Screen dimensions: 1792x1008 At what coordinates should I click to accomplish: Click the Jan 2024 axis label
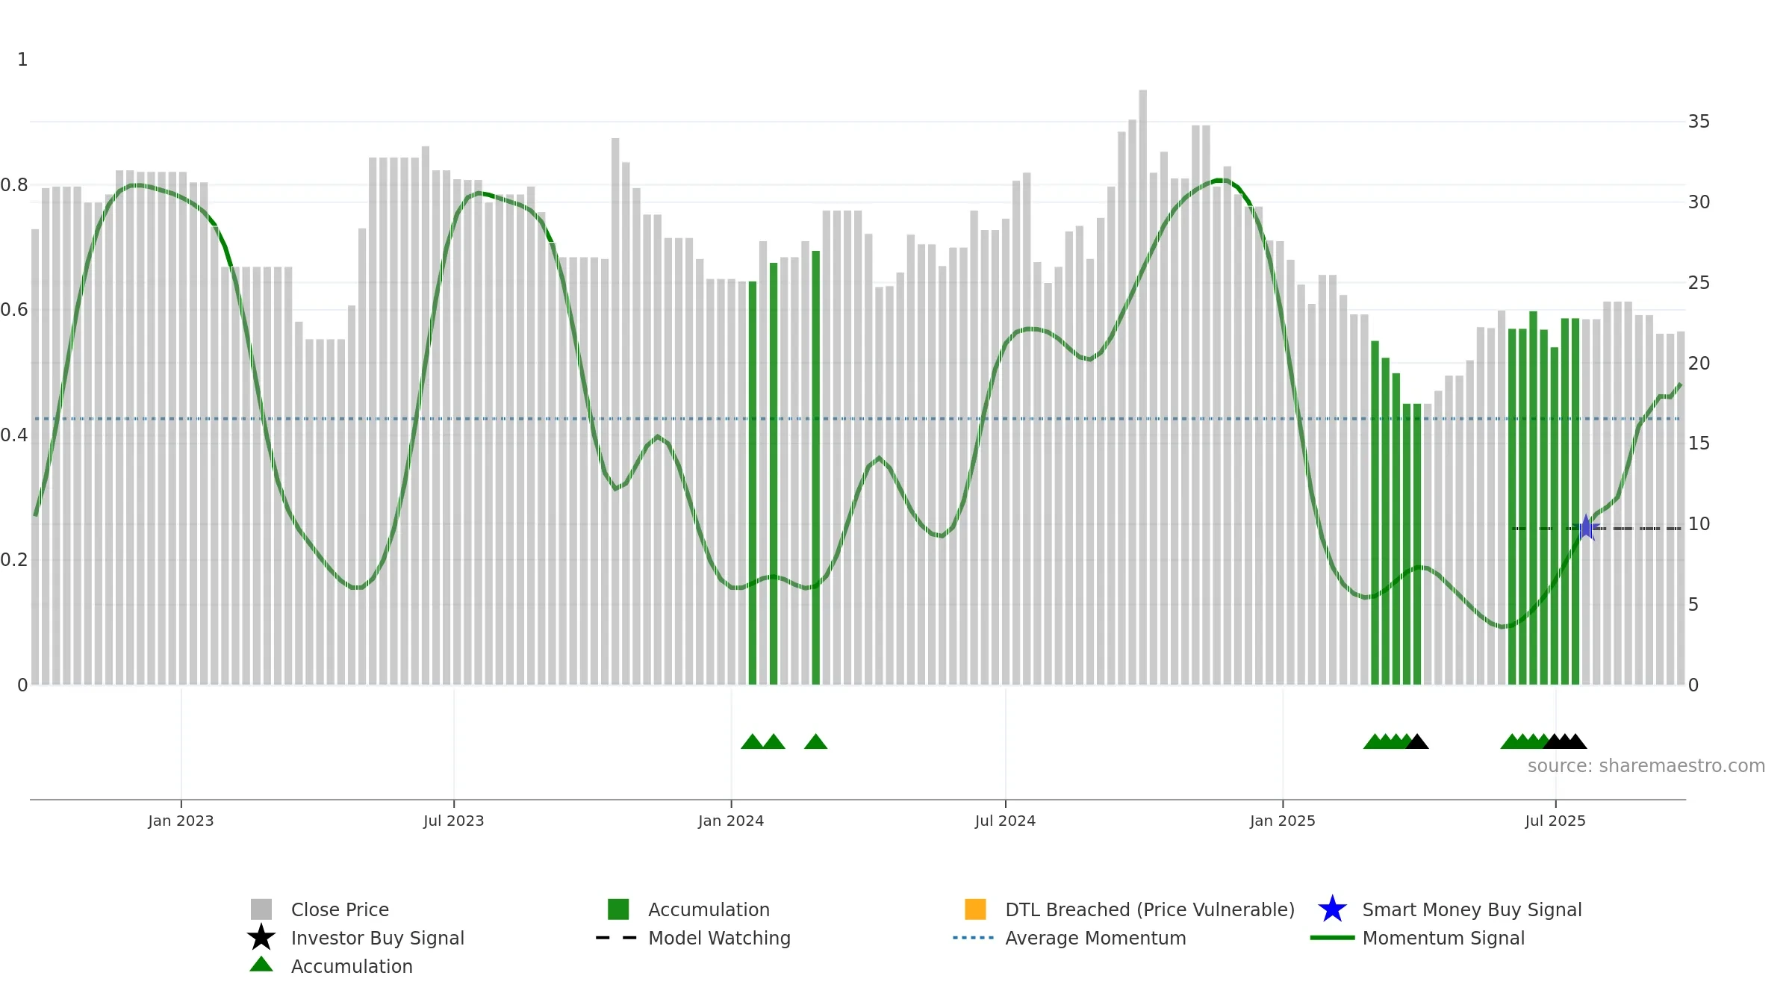click(x=731, y=821)
